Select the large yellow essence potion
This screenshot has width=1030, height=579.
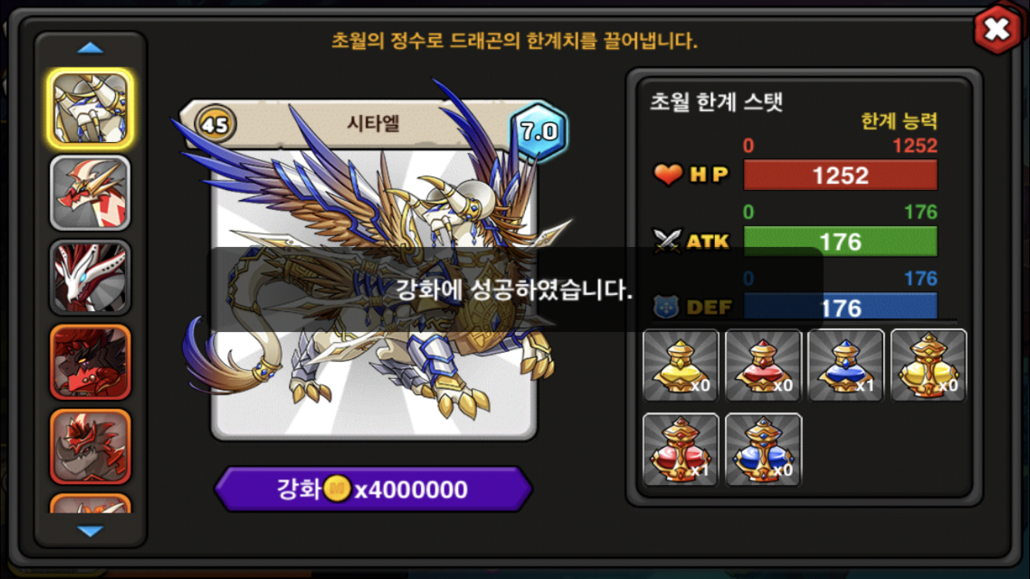(929, 365)
